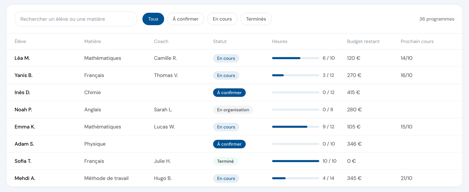
Task: Click the 'En organisation' status badge
Action: pyautogui.click(x=233, y=110)
